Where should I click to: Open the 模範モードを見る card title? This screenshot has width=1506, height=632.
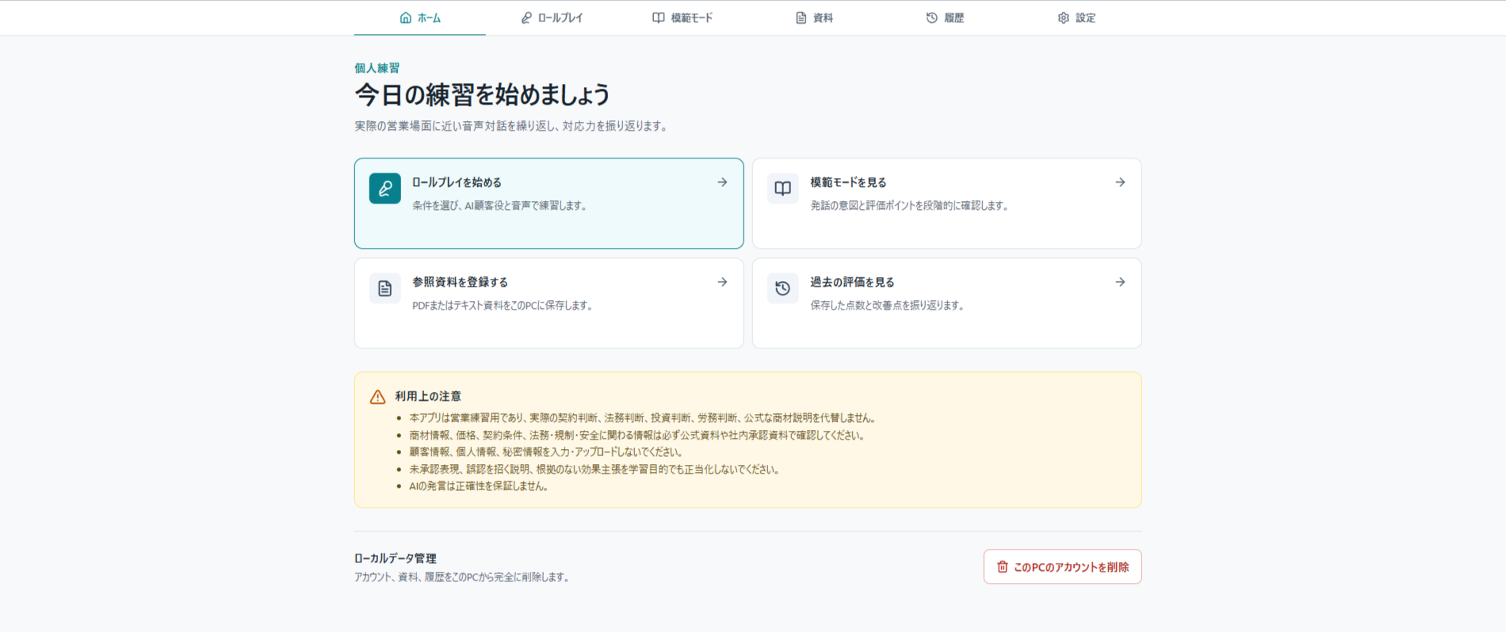coord(848,182)
